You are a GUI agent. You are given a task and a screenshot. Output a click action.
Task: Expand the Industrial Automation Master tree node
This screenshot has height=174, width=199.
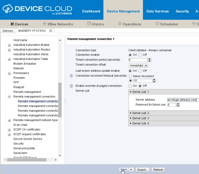[9, 45]
